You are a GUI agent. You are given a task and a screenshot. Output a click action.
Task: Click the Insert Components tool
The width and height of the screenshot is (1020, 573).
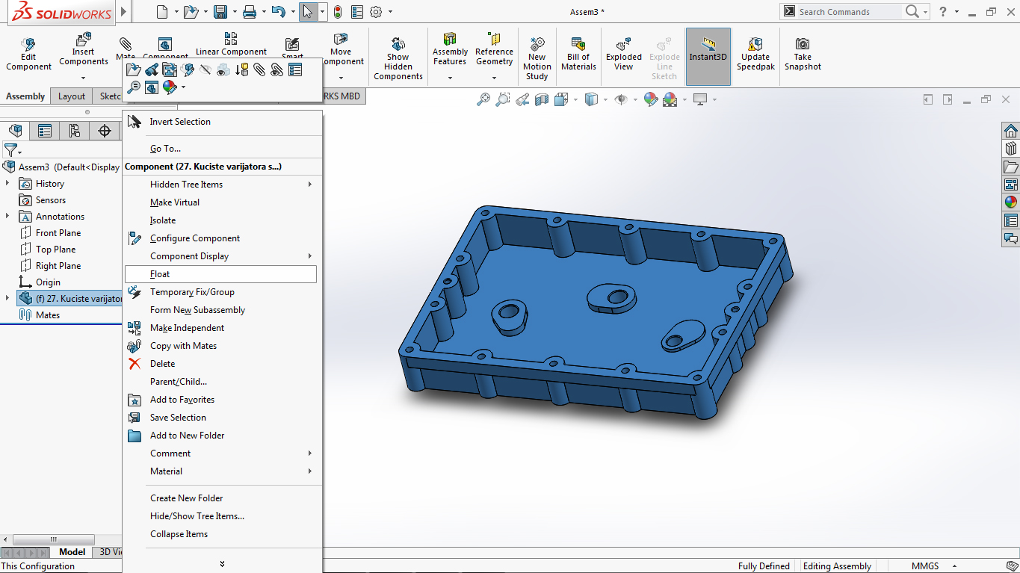point(83,49)
